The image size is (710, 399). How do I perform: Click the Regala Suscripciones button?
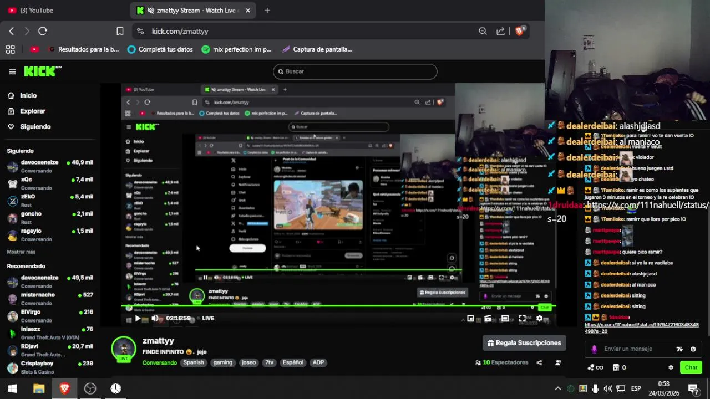click(524, 343)
